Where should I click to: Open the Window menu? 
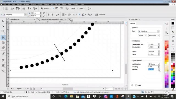tap(76, 4)
